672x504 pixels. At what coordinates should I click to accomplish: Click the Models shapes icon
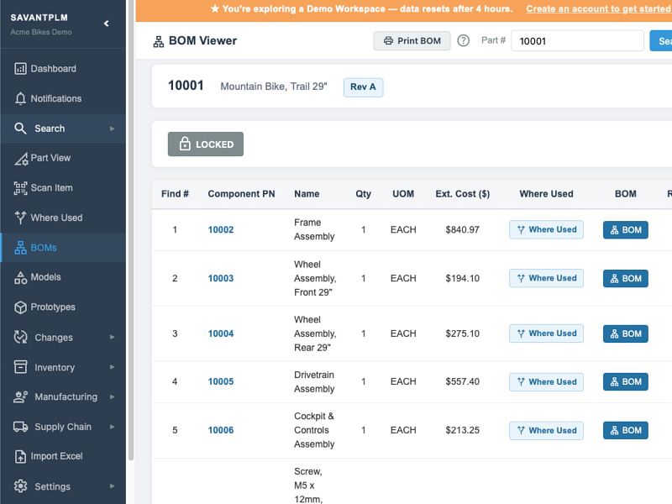(20, 277)
